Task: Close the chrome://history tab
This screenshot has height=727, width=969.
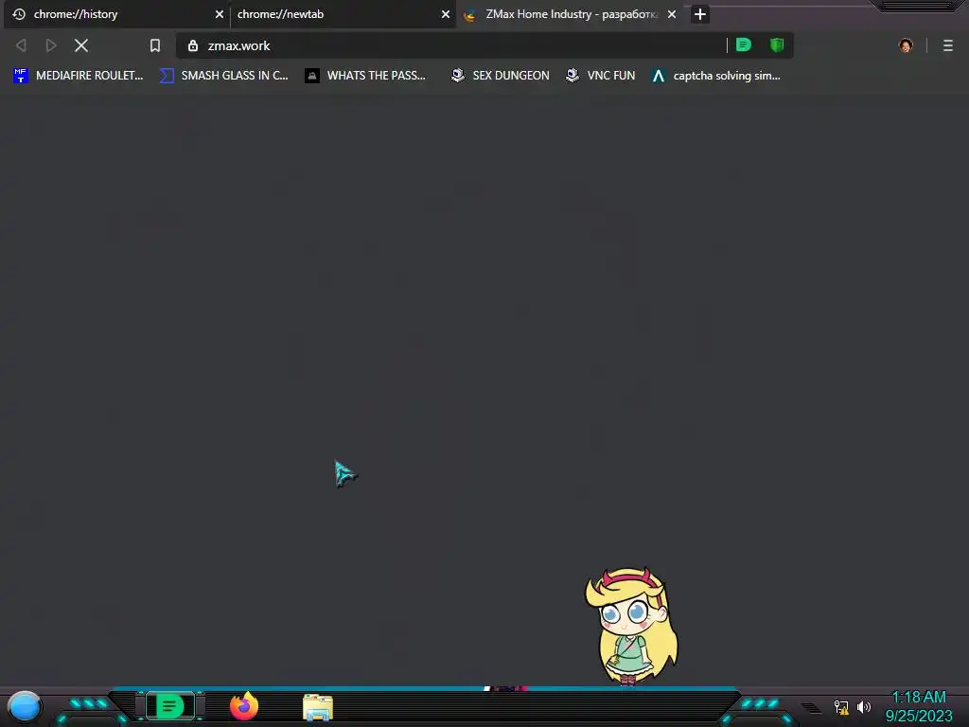Action: point(219,14)
